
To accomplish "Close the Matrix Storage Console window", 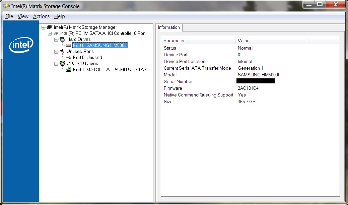I will point(336,5).
